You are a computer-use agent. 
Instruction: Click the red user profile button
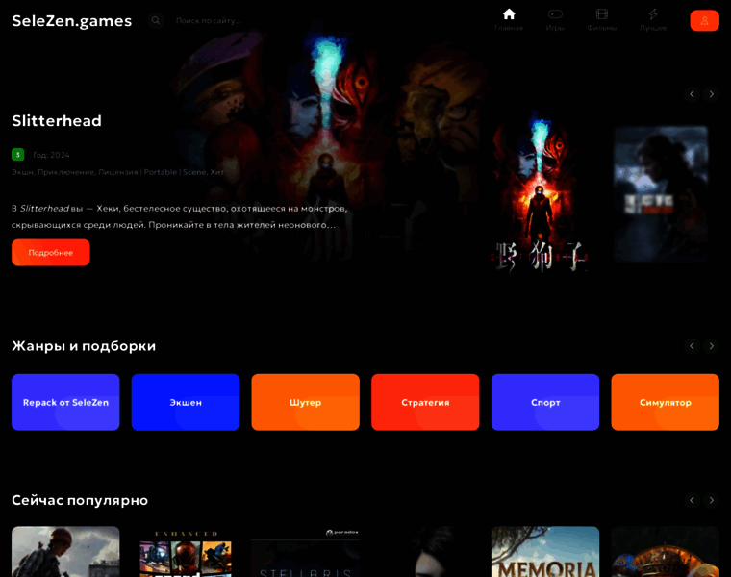pyautogui.click(x=704, y=20)
